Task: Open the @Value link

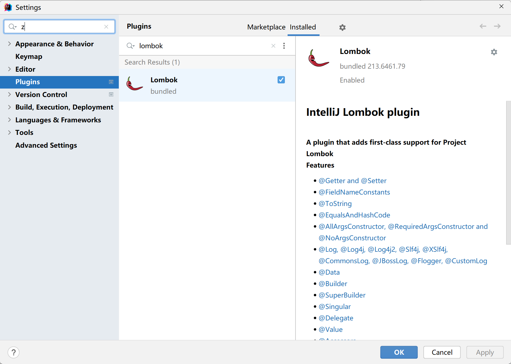Action: [x=330, y=329]
